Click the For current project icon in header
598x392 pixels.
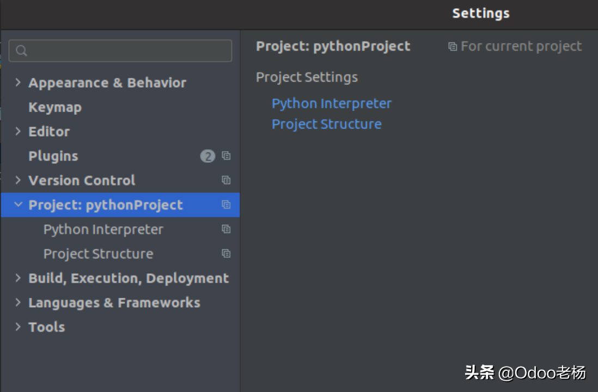tap(453, 46)
